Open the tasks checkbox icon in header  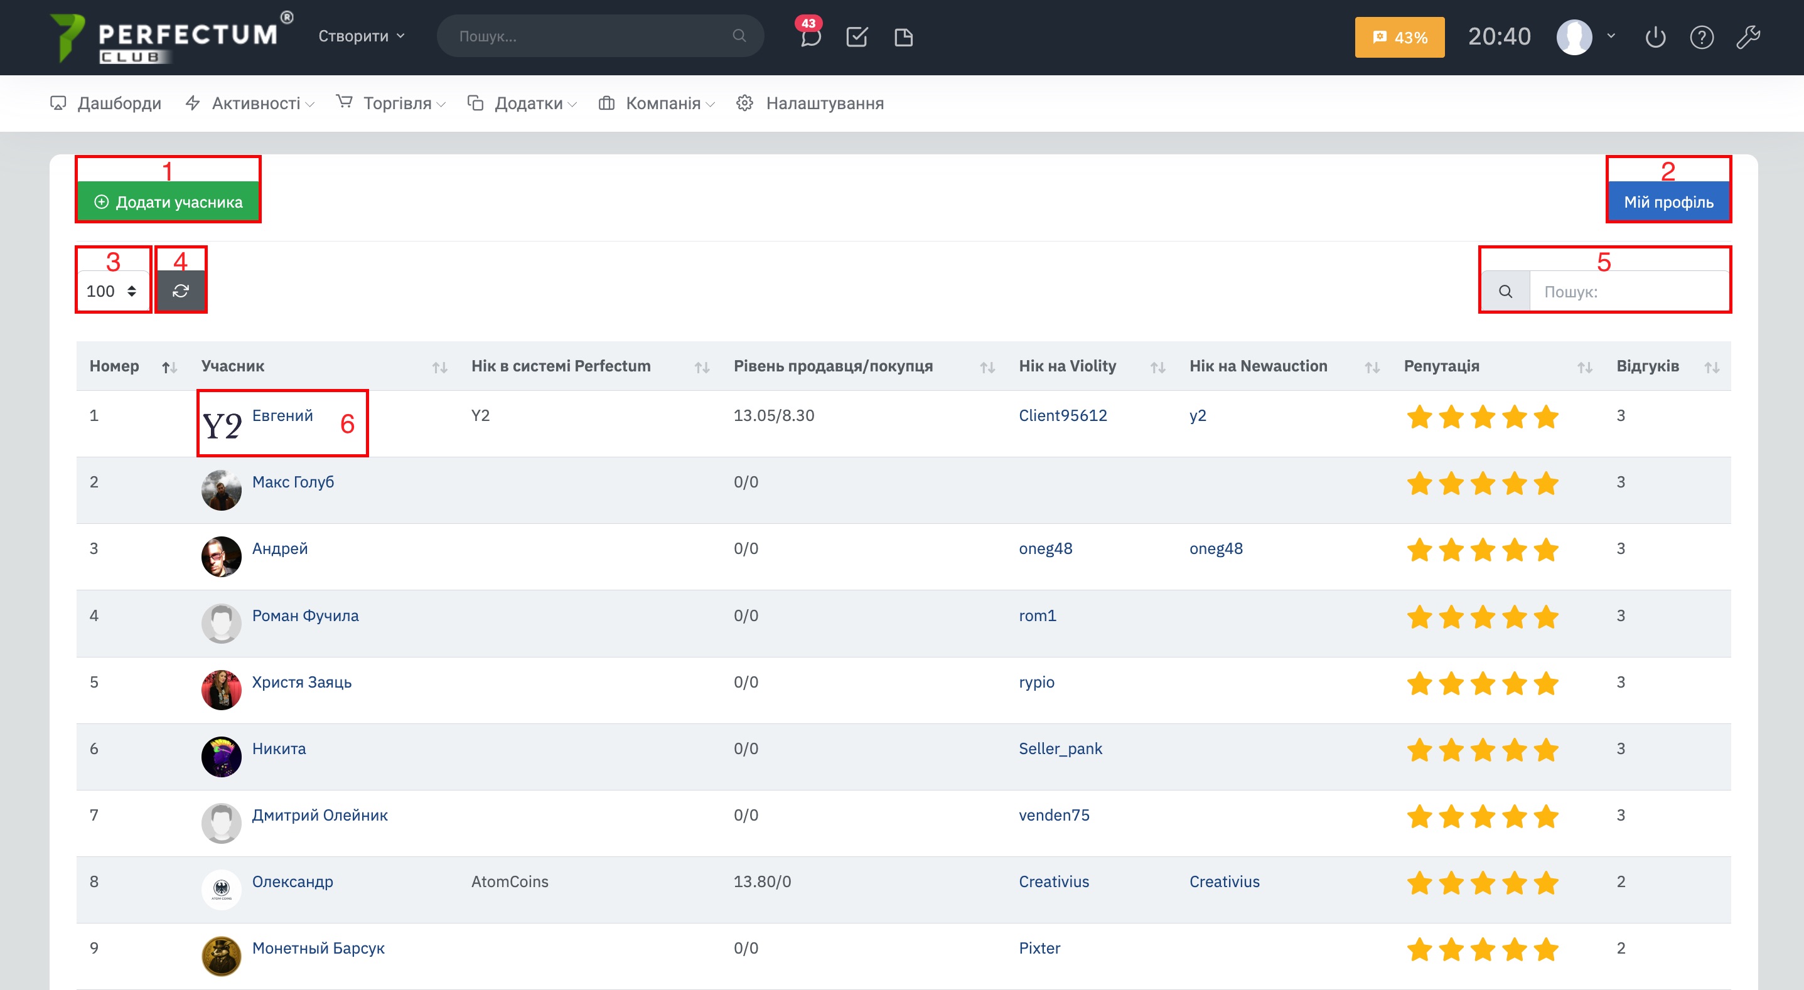click(x=856, y=36)
